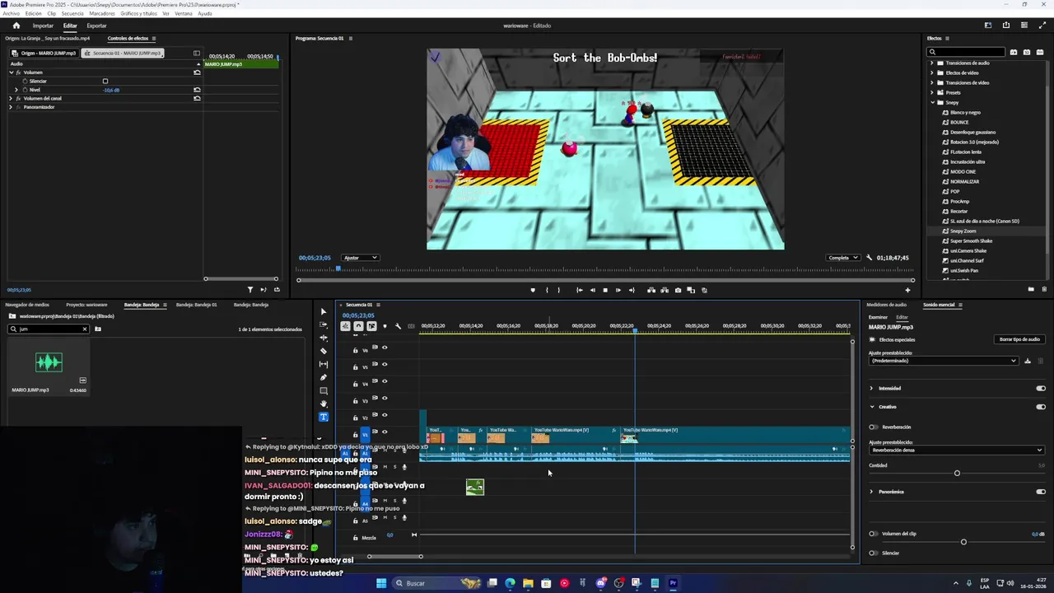Screen dimensions: 1054x593
Task: Switch to Medidores de audio tab
Action: pos(887,305)
